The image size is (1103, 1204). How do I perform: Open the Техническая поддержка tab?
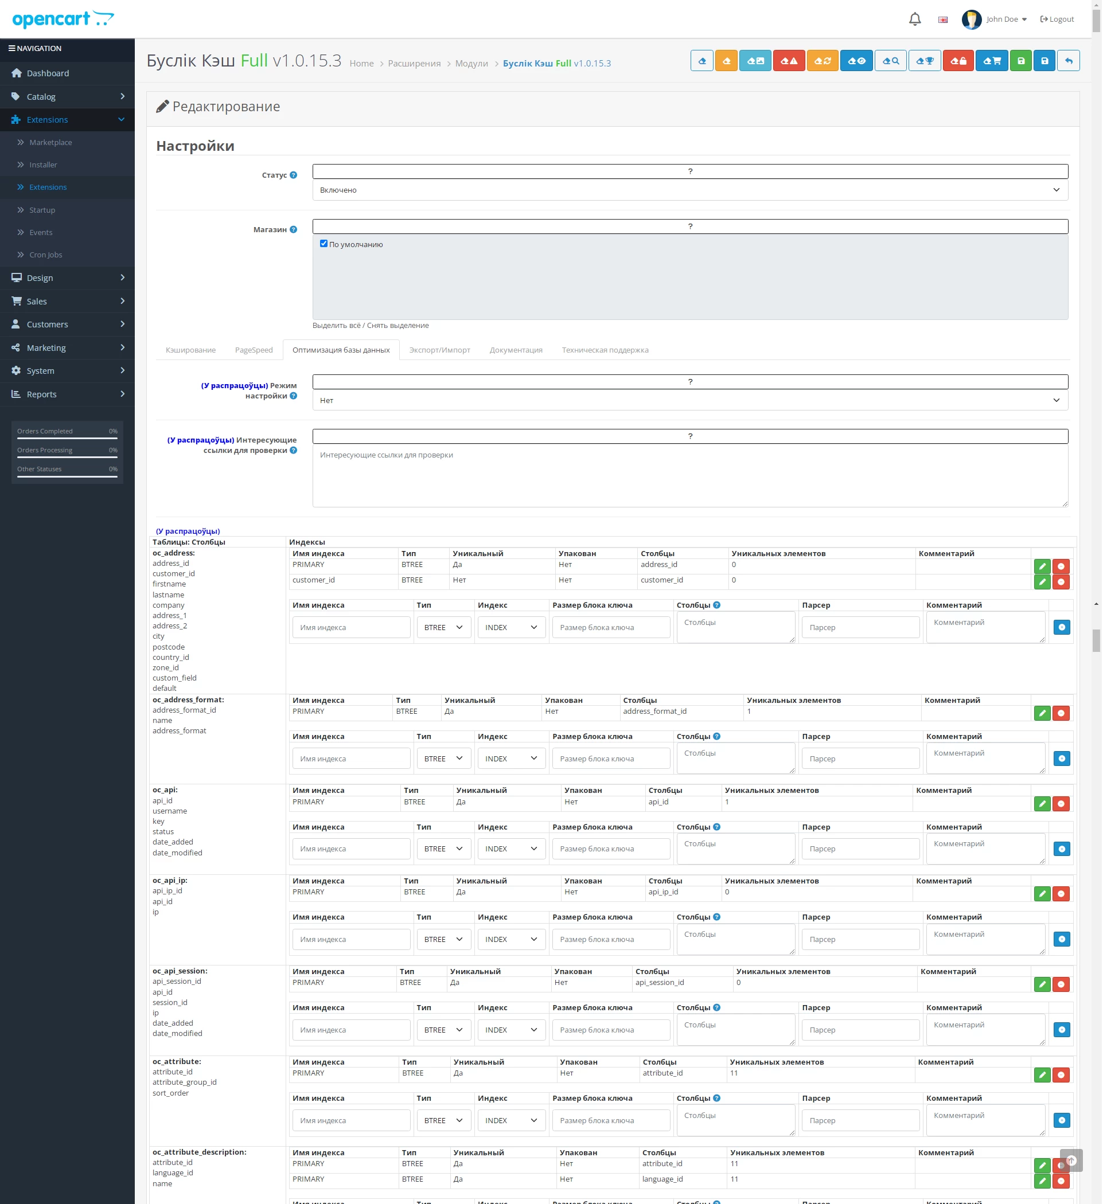[605, 350]
